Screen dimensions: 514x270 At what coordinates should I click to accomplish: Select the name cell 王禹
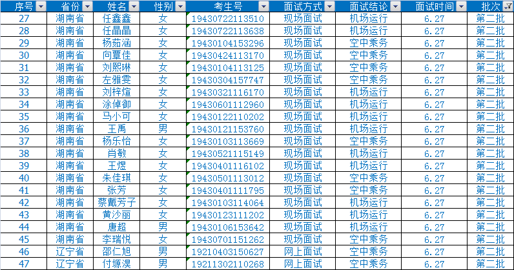click(x=117, y=129)
